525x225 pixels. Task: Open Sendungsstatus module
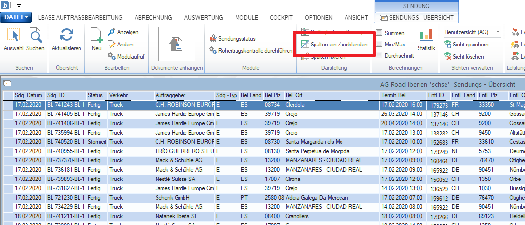[232, 39]
